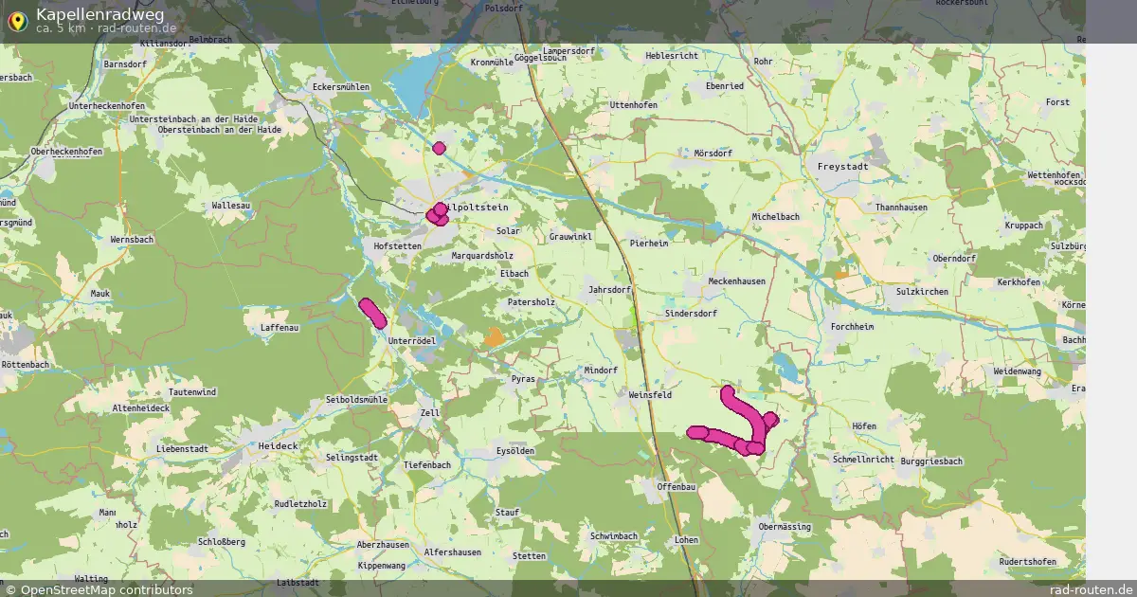Screen dimensions: 1137x597
Task: Click the Forchheim village label
Action: coord(851,326)
